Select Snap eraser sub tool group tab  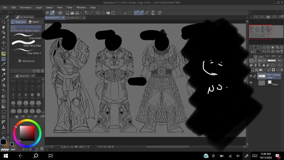pos(18,22)
